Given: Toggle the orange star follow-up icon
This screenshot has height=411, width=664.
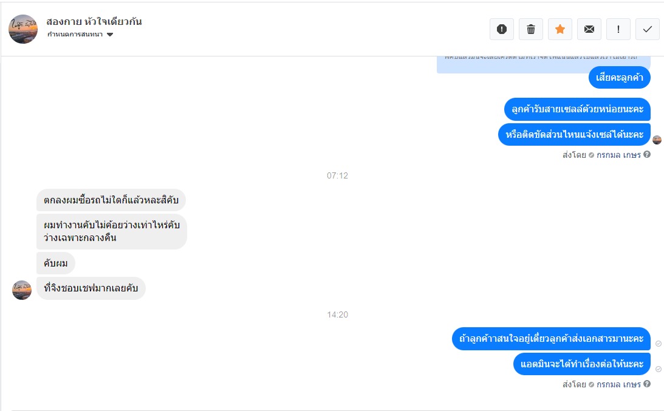Looking at the screenshot, I should (x=560, y=29).
